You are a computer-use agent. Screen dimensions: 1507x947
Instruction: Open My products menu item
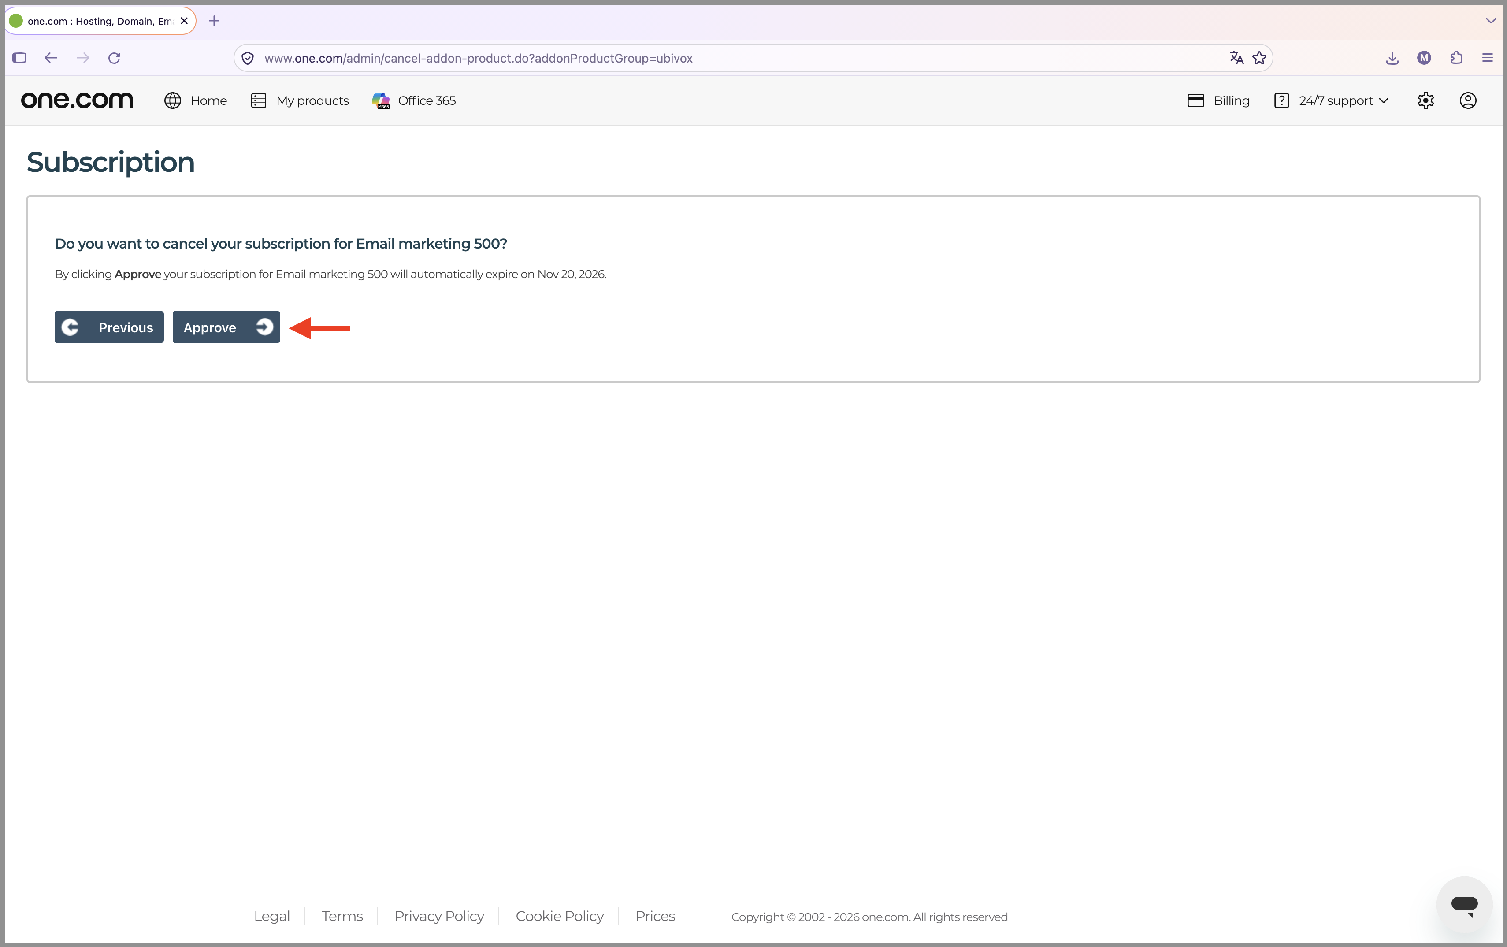point(300,100)
